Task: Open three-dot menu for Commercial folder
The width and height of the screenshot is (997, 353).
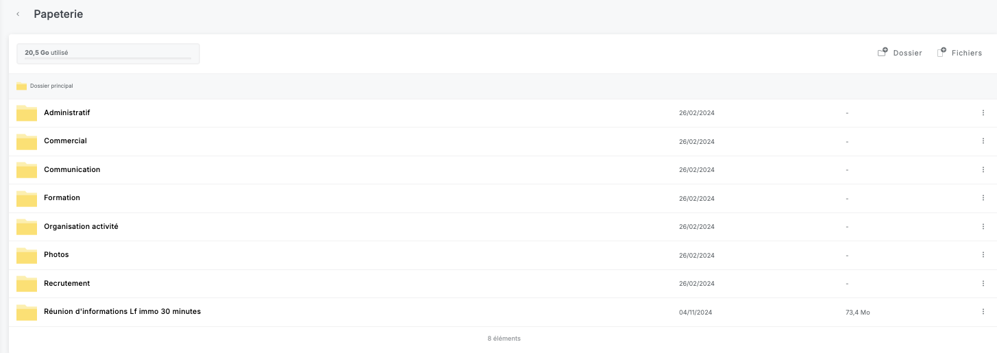Action: tap(983, 141)
